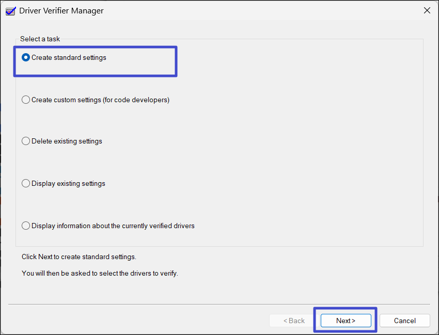Click the '(for code developers)' label text
This screenshot has height=335, width=439.
pyautogui.click(x=137, y=100)
